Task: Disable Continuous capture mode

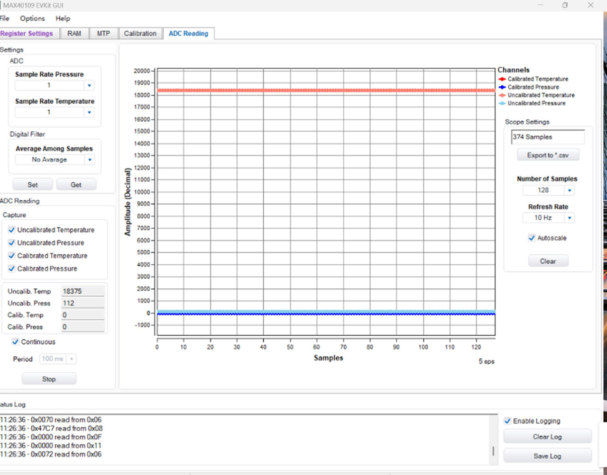Action: [16, 341]
